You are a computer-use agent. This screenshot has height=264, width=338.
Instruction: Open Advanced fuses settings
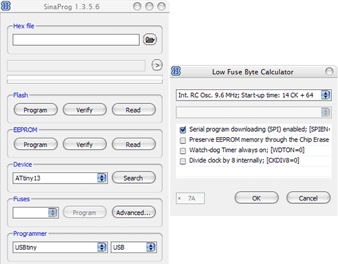point(133,213)
